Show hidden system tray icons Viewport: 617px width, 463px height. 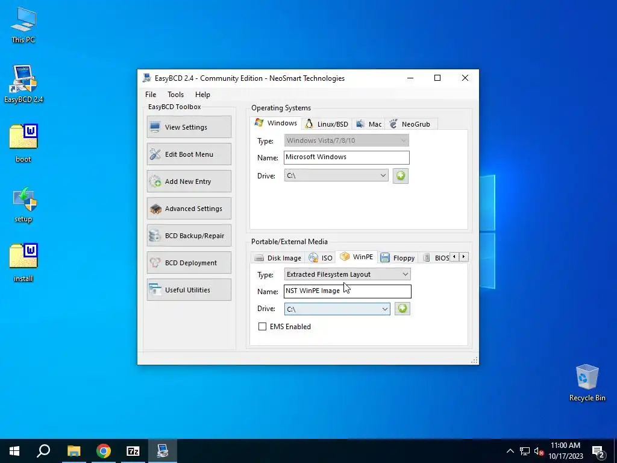tap(510, 451)
